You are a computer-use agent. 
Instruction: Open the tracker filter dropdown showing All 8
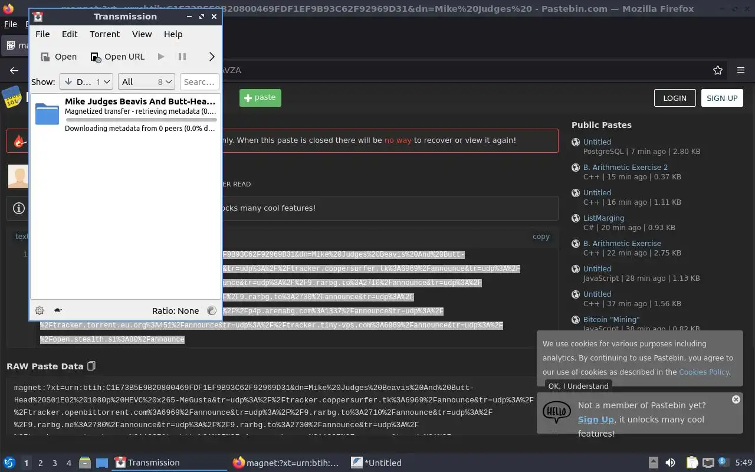[x=146, y=82]
